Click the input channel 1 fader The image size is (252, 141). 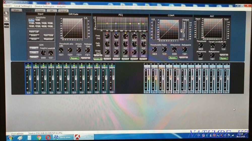tap(30, 78)
